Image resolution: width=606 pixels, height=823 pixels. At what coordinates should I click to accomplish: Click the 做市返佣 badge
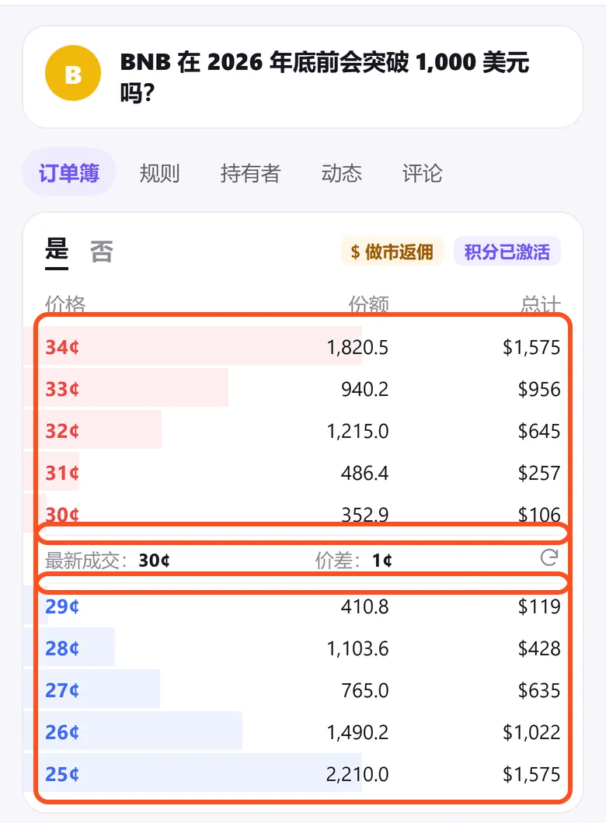pos(392,252)
